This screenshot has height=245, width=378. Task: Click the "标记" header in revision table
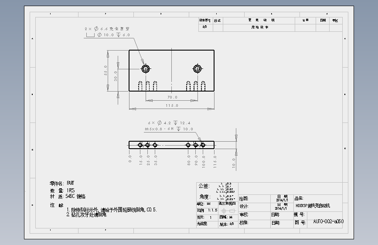(x=218, y=20)
